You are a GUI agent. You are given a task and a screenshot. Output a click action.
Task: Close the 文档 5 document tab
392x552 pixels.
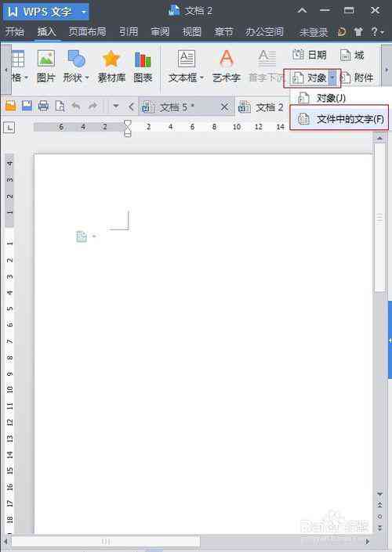pyautogui.click(x=224, y=107)
